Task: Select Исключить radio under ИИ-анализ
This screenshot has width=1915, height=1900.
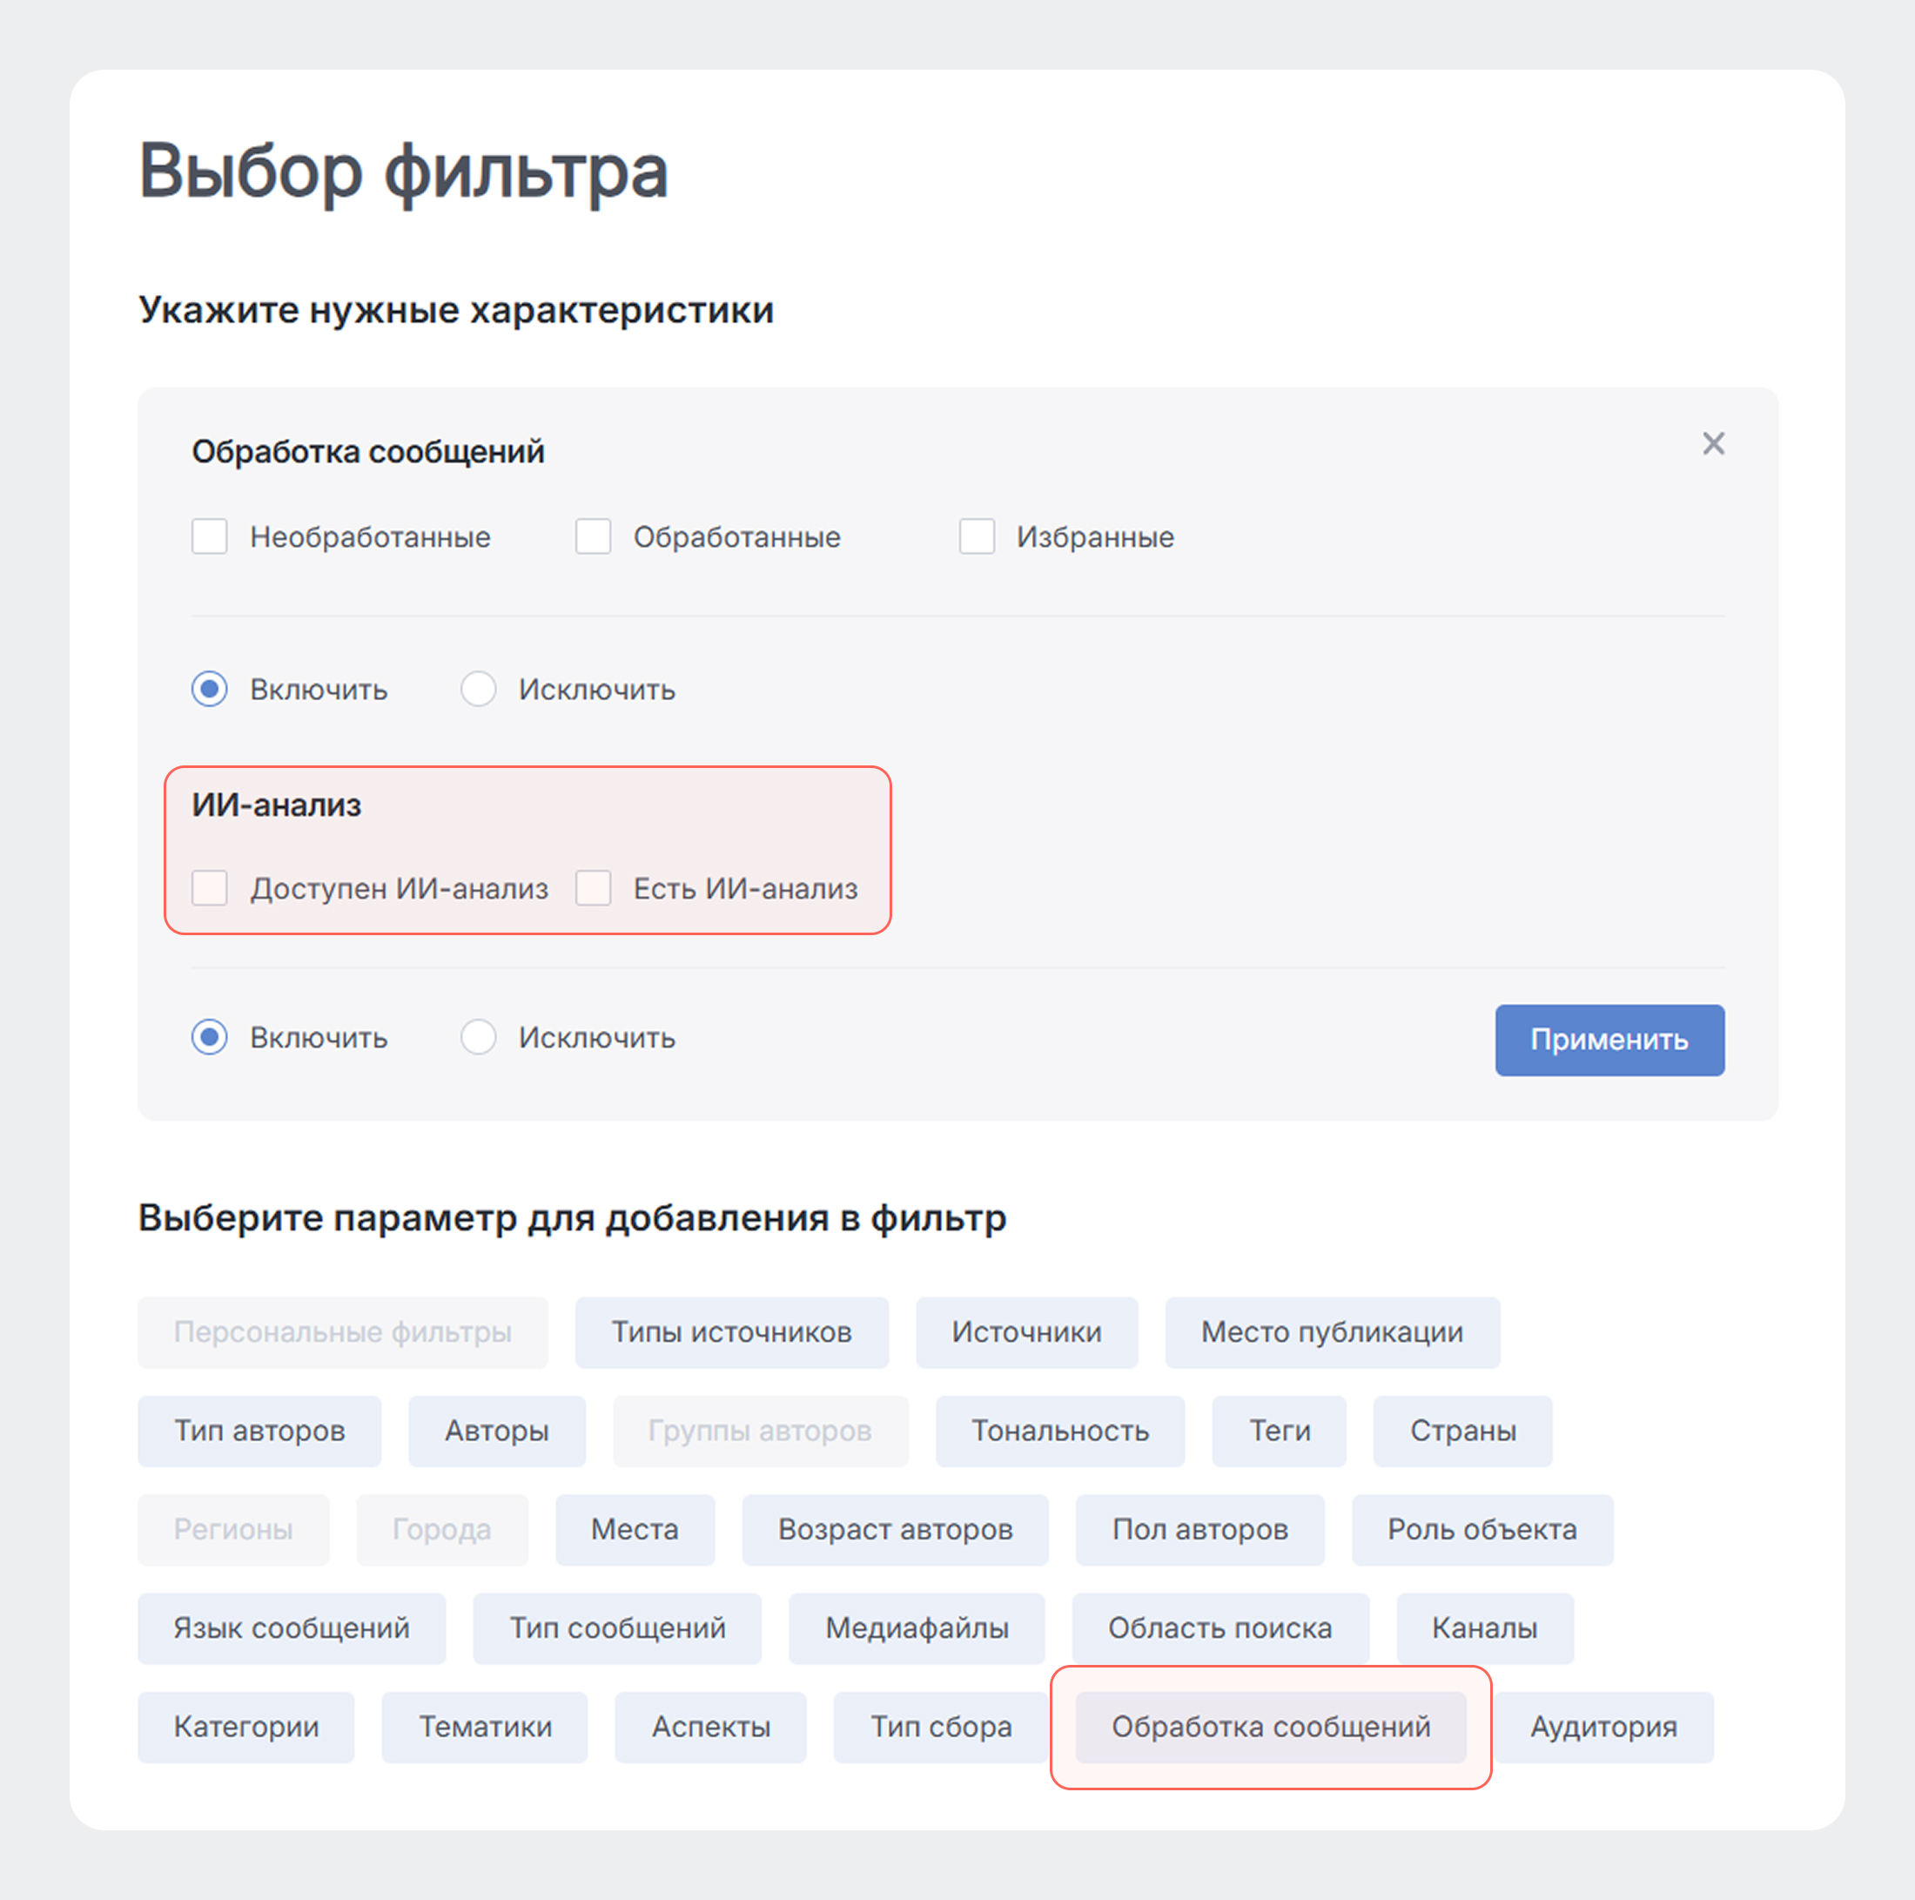Action: tap(479, 1037)
